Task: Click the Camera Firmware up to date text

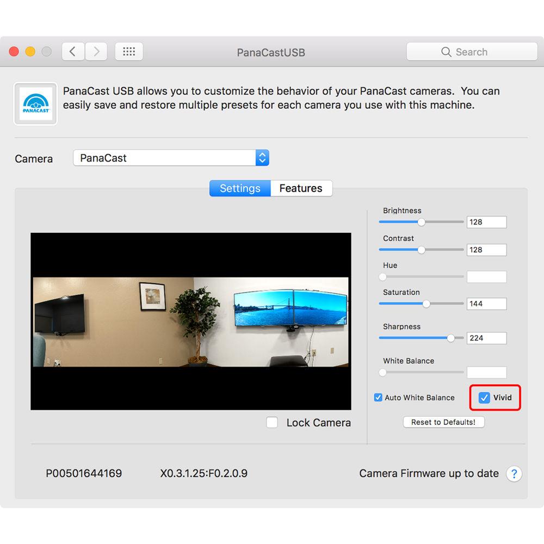Action: (428, 473)
